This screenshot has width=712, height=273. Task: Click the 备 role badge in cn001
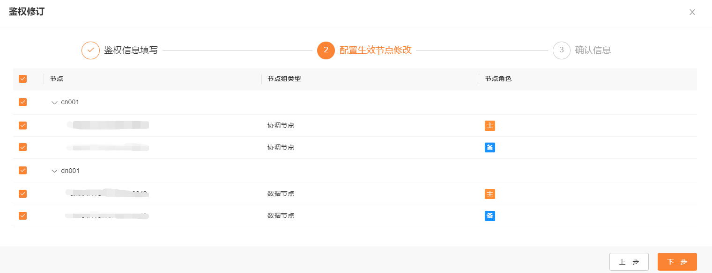tap(490, 147)
